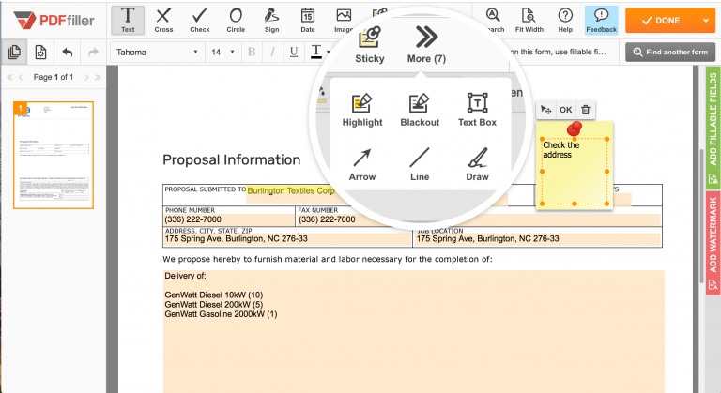Insert a Date stamp

click(308, 21)
